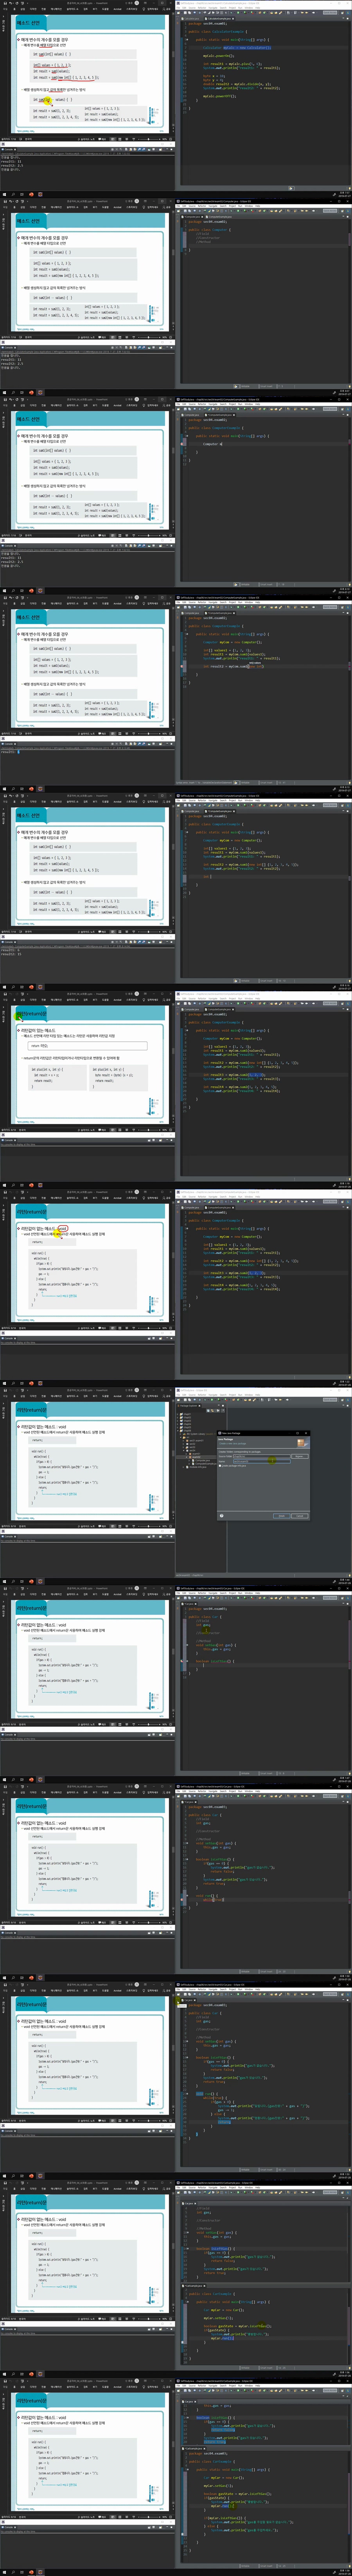Click Browse button beside Source folder

298,1456
